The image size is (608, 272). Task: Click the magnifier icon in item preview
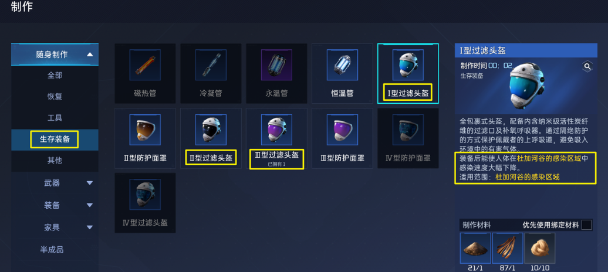(x=587, y=67)
